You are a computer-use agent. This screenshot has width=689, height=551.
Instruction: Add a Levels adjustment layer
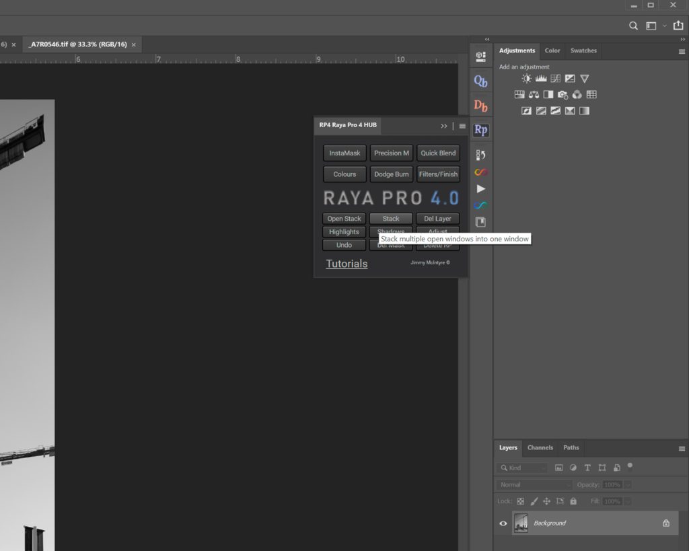tap(541, 79)
